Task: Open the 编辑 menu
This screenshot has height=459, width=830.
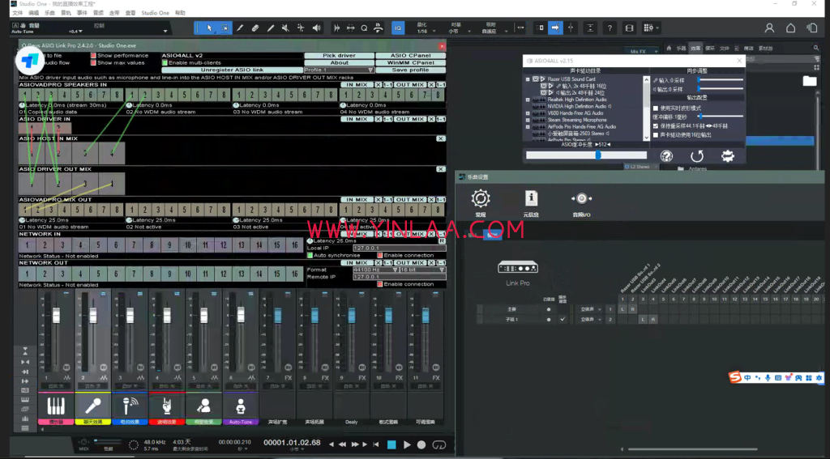Action: click(33, 13)
